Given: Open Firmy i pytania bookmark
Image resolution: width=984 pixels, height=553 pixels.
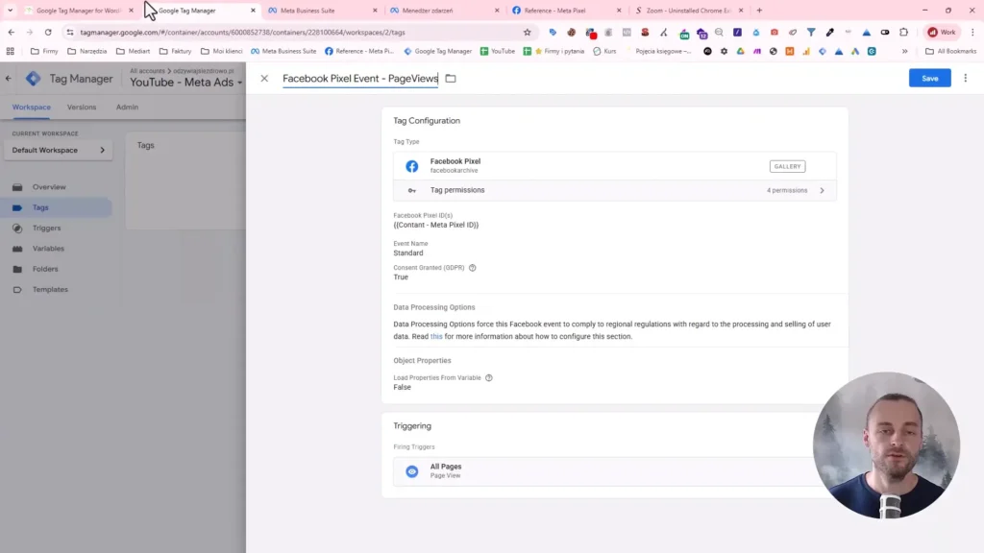Looking at the screenshot, I should 553,52.
